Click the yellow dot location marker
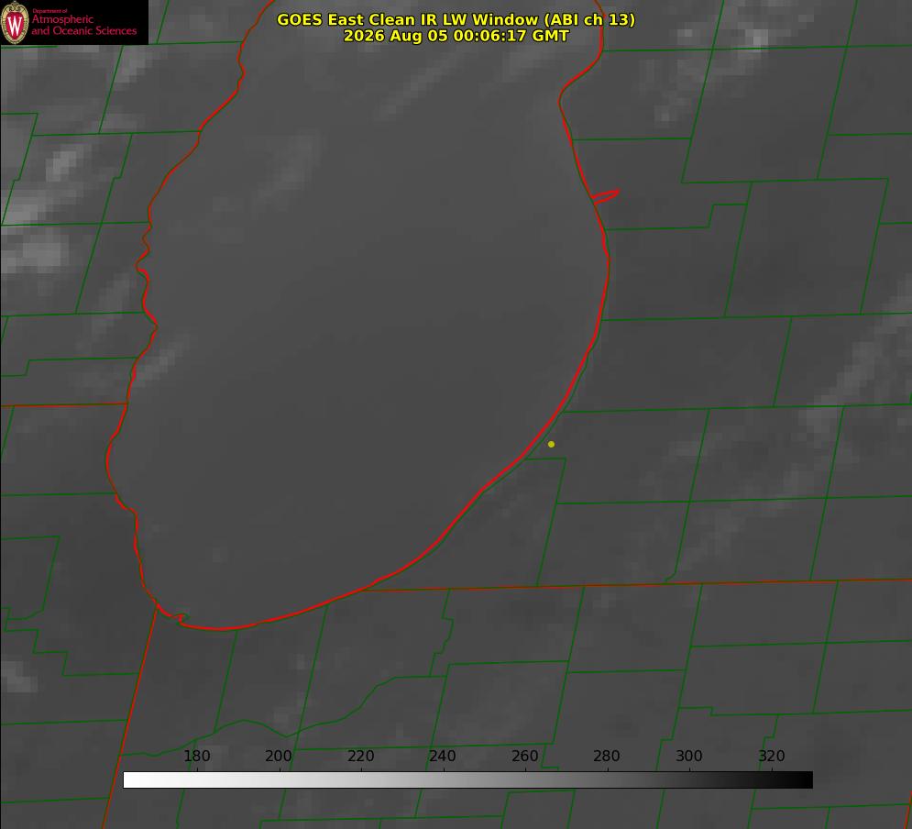The width and height of the screenshot is (912, 829). 551,444
